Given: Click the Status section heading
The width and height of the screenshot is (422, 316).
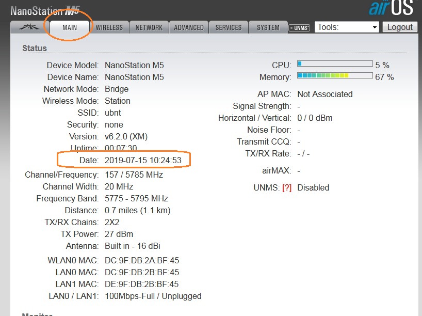Looking at the screenshot, I should pyautogui.click(x=35, y=48).
